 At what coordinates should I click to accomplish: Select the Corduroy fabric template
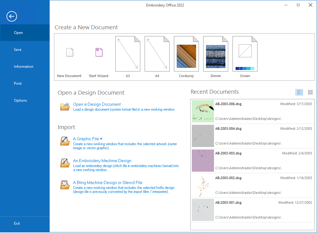(x=186, y=54)
